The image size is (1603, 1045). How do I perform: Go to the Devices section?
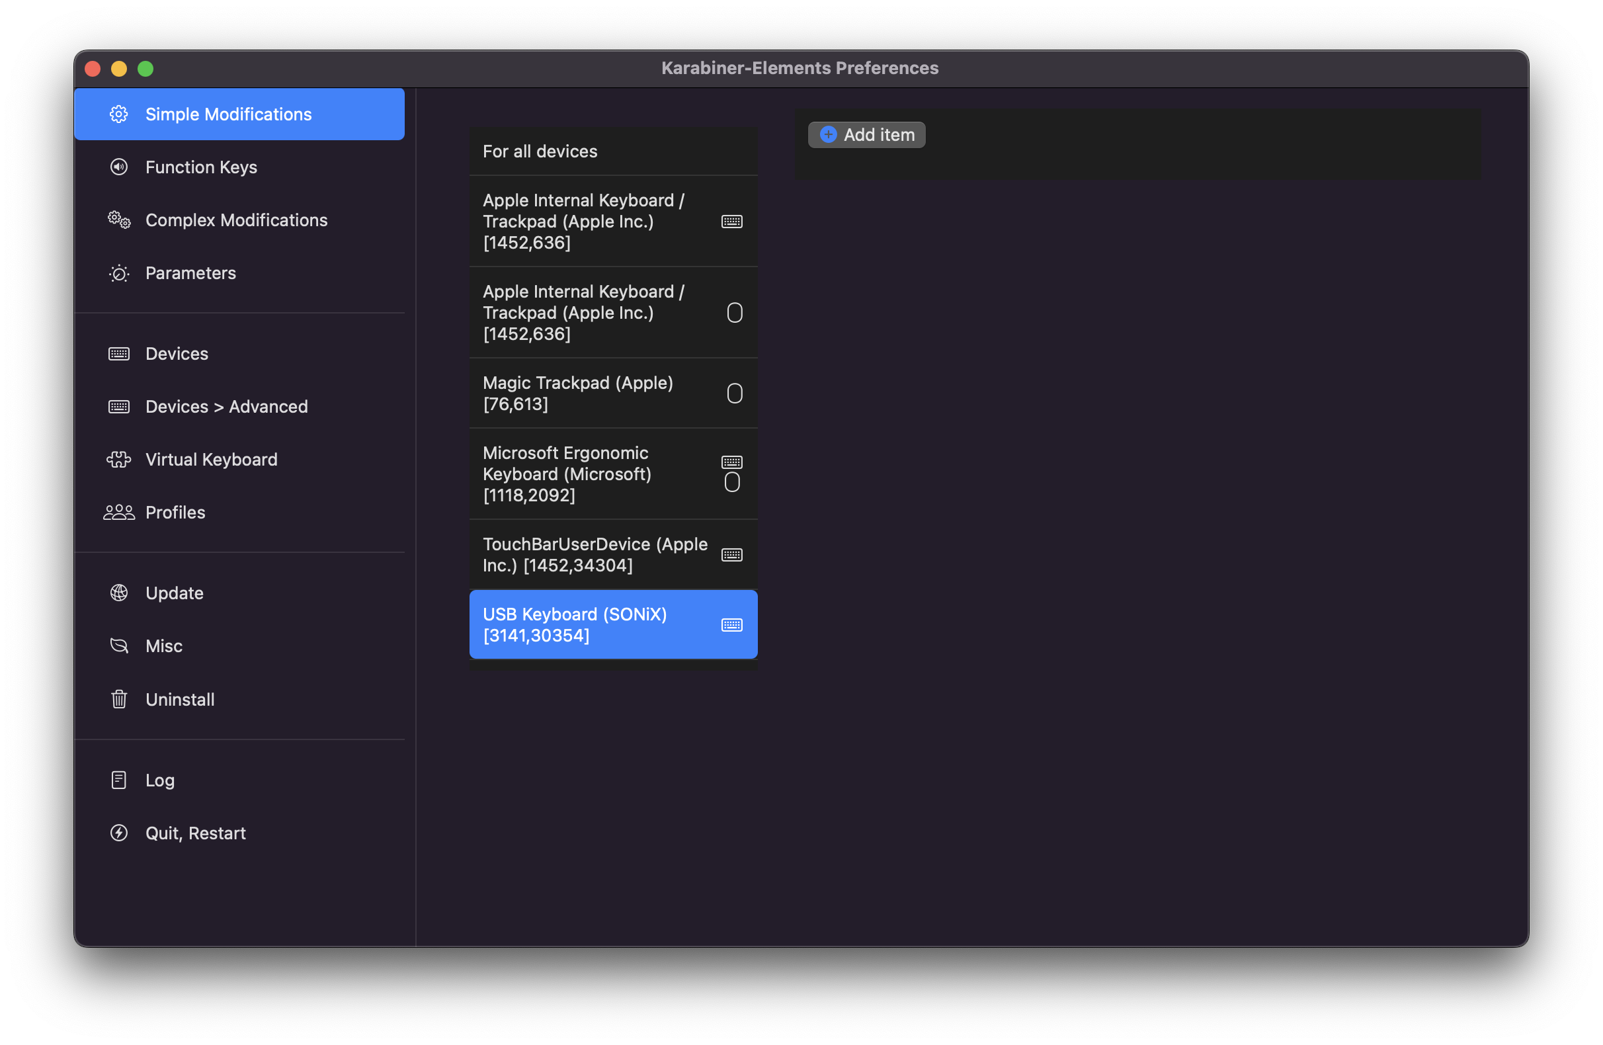(177, 354)
